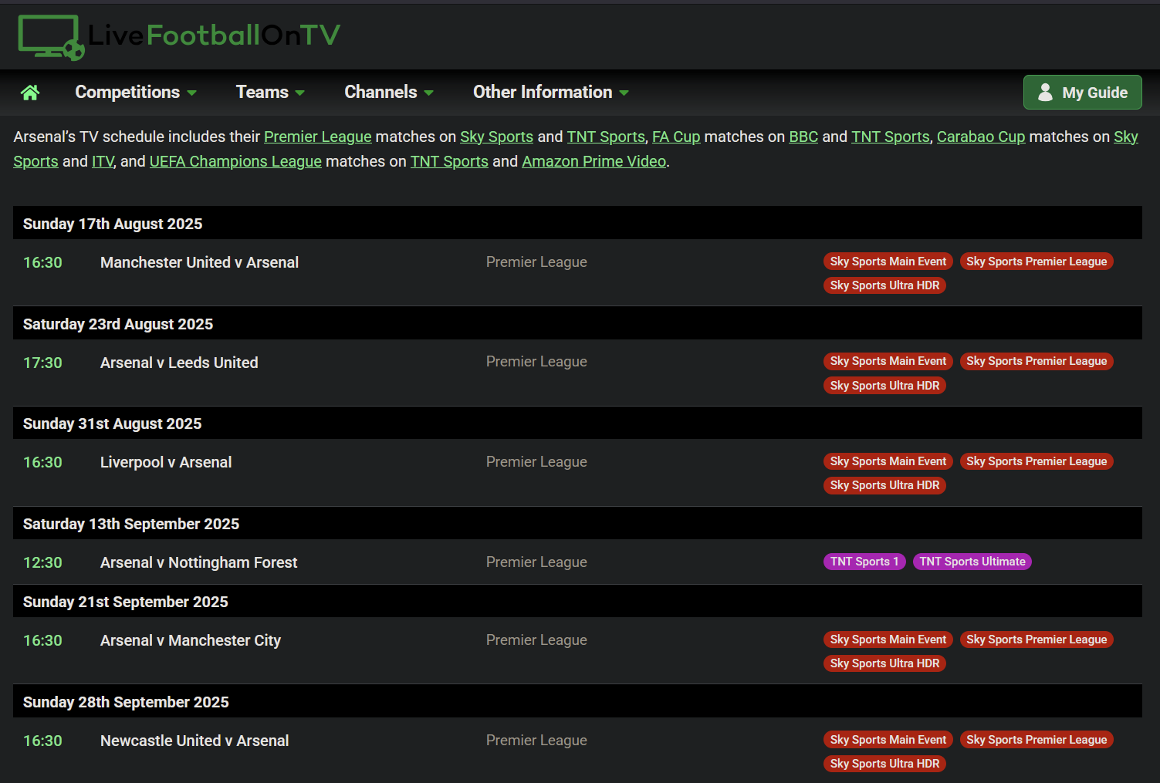The width and height of the screenshot is (1160, 783).
Task: Click Sky Sports Ultra HDR badge for Leeds United match
Action: [884, 386]
